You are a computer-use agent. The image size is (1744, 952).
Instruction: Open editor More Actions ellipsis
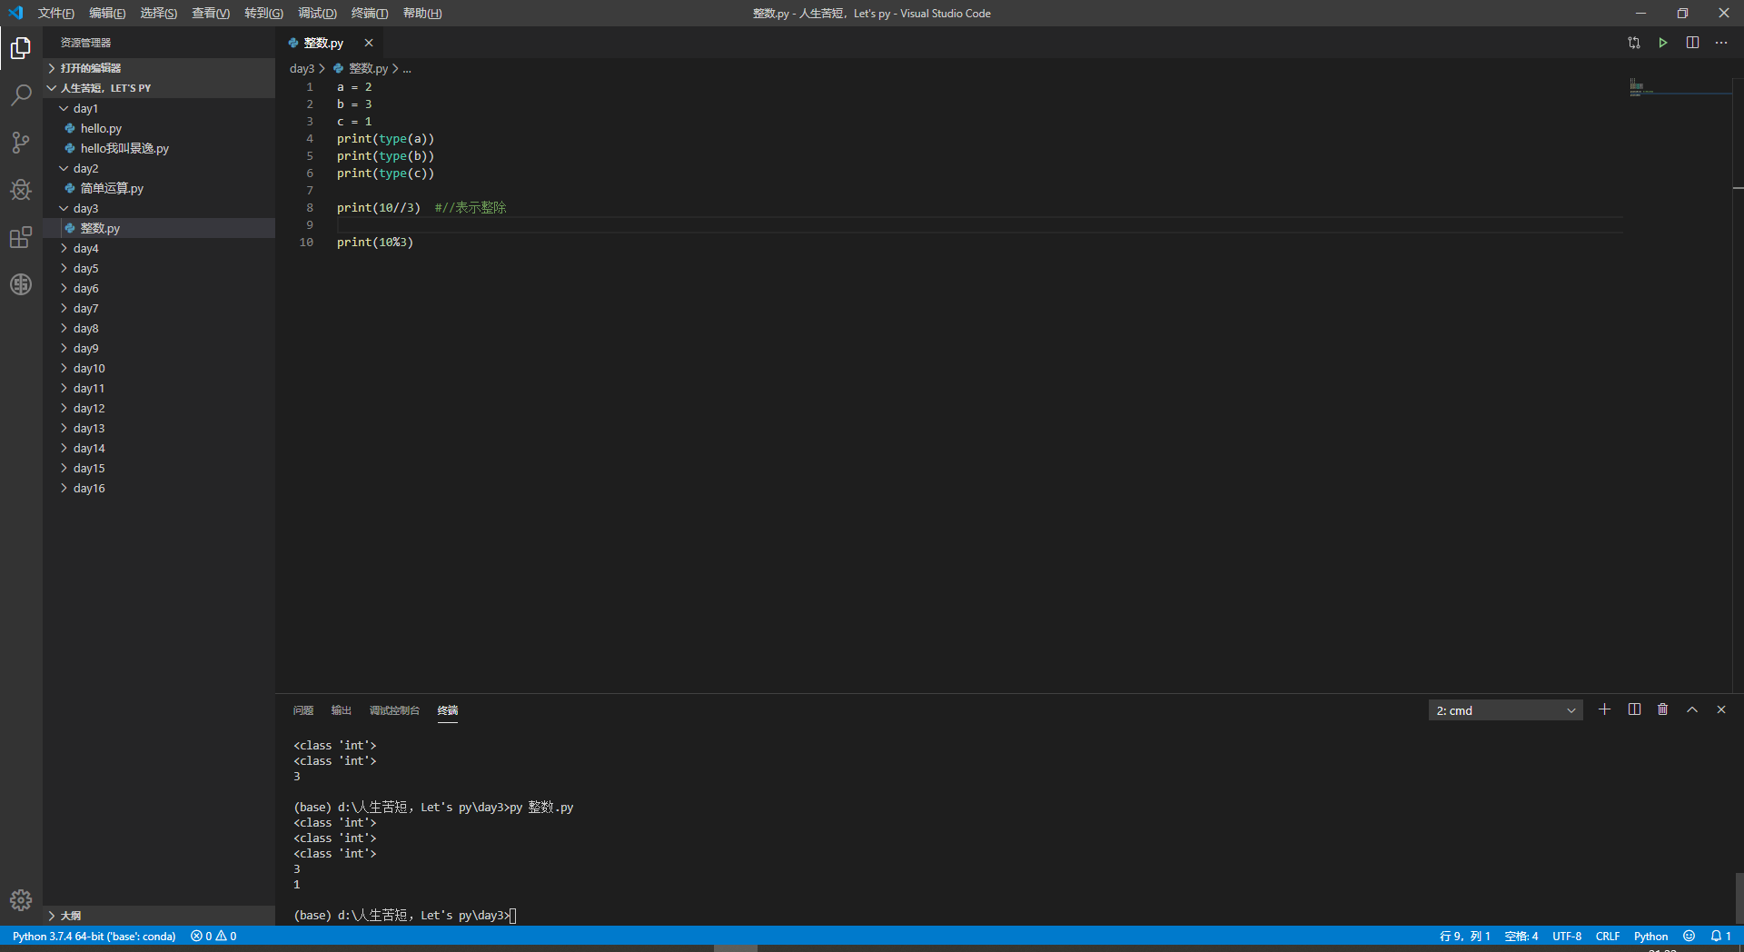tap(1721, 43)
